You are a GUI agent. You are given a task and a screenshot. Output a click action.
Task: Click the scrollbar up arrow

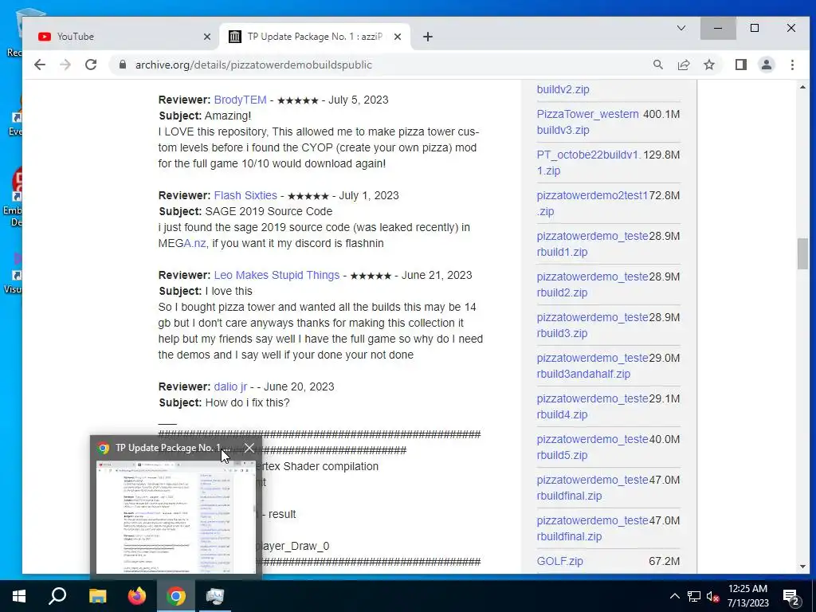[802, 87]
